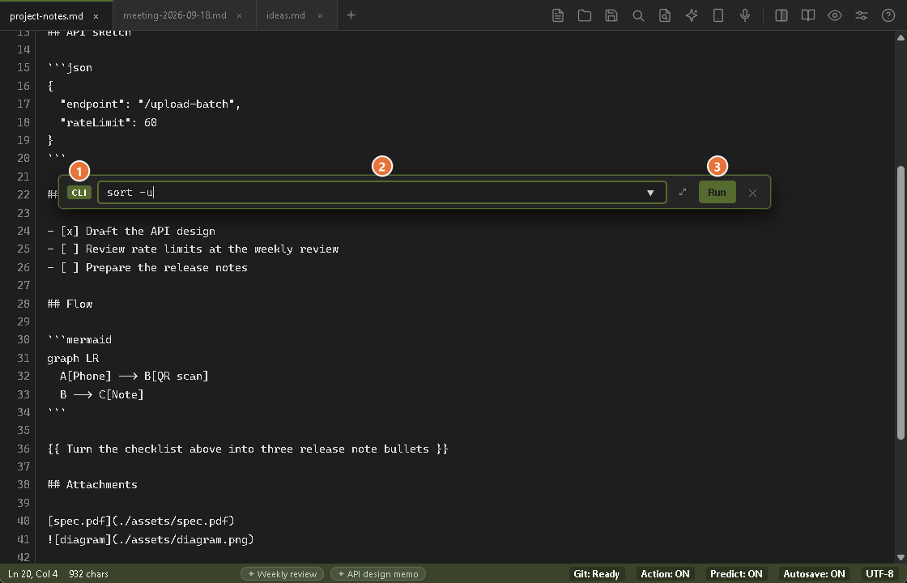Click the vertical scrollbar thumb
907x583 pixels.
tap(901, 303)
